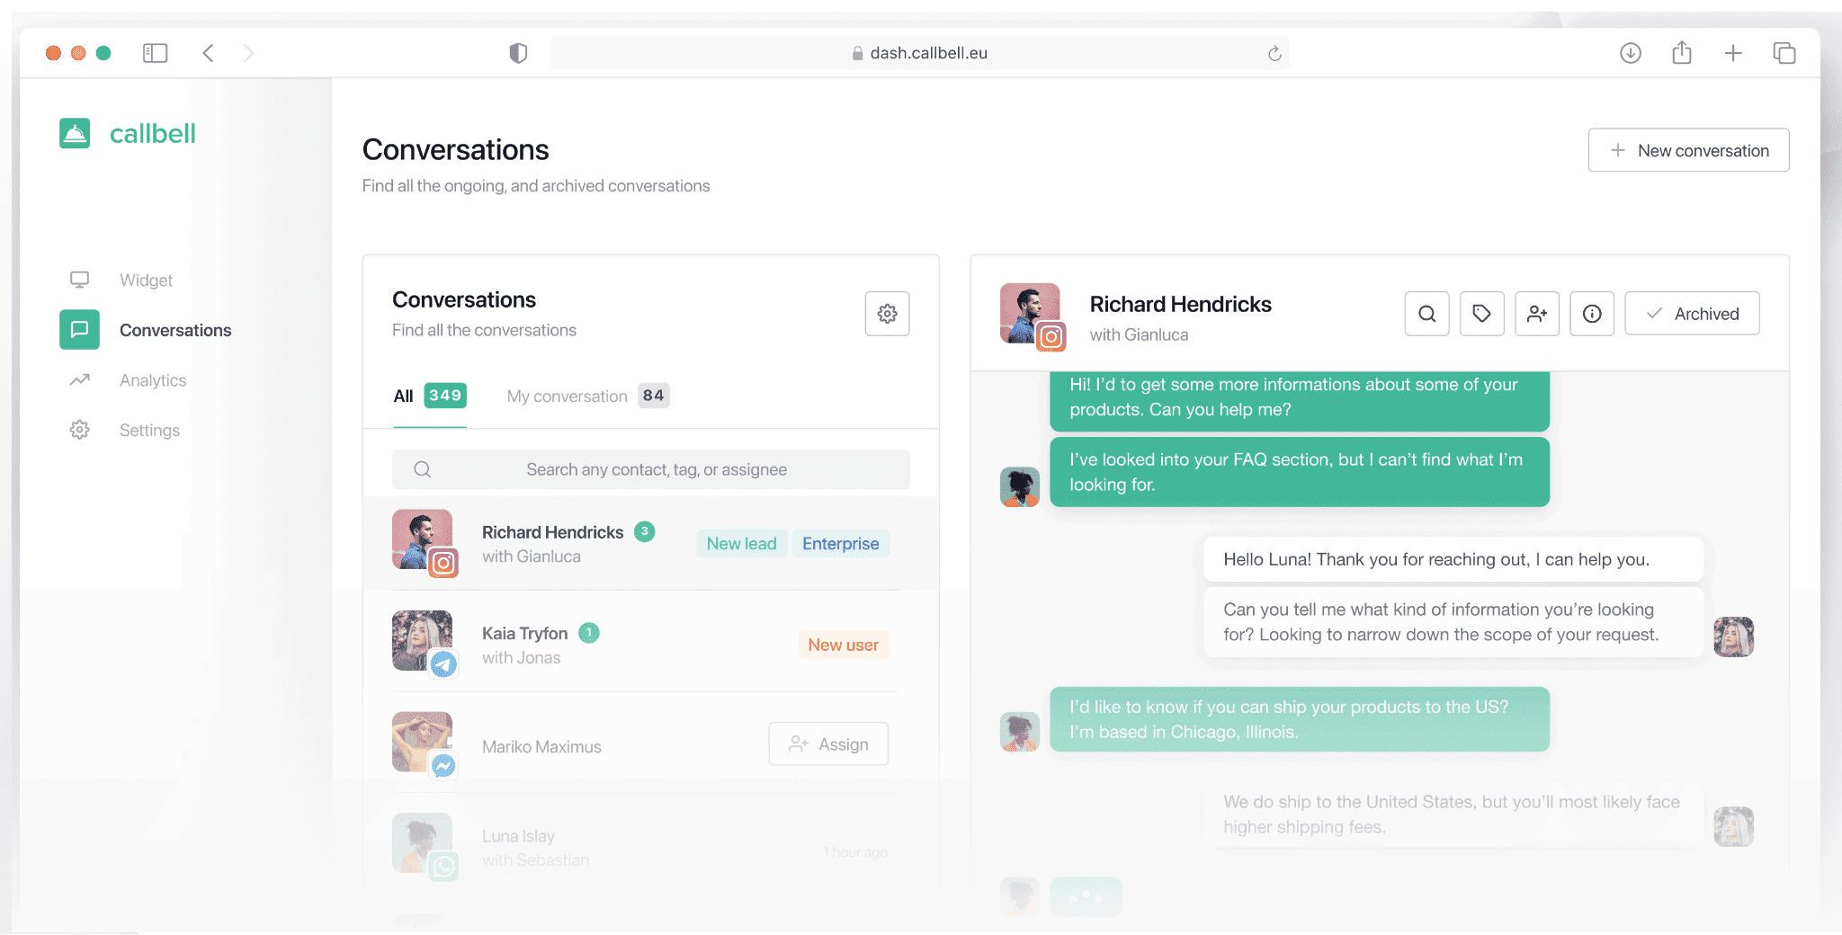This screenshot has width=1842, height=935.
Task: Click the browser downloads icon
Action: pyautogui.click(x=1630, y=53)
